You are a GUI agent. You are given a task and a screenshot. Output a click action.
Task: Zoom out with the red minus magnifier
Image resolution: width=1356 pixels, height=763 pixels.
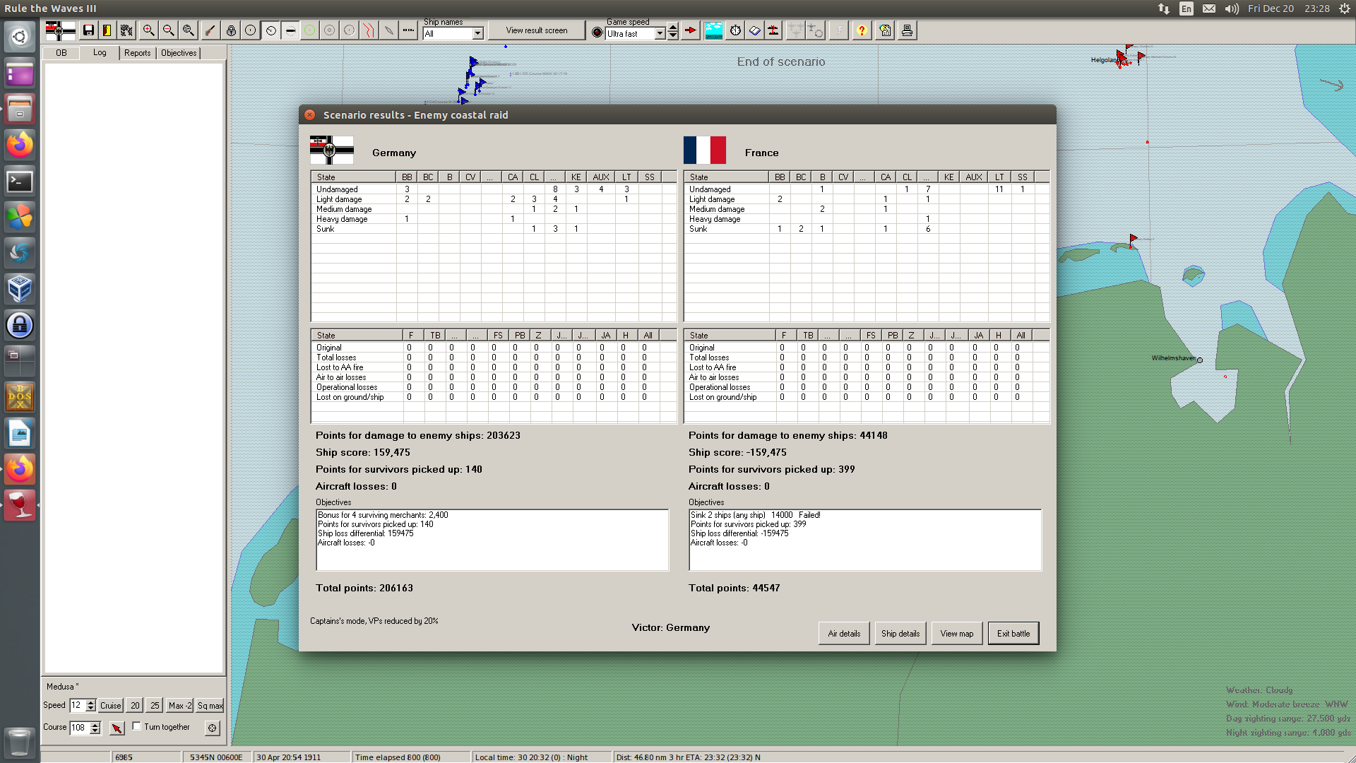pyautogui.click(x=168, y=30)
